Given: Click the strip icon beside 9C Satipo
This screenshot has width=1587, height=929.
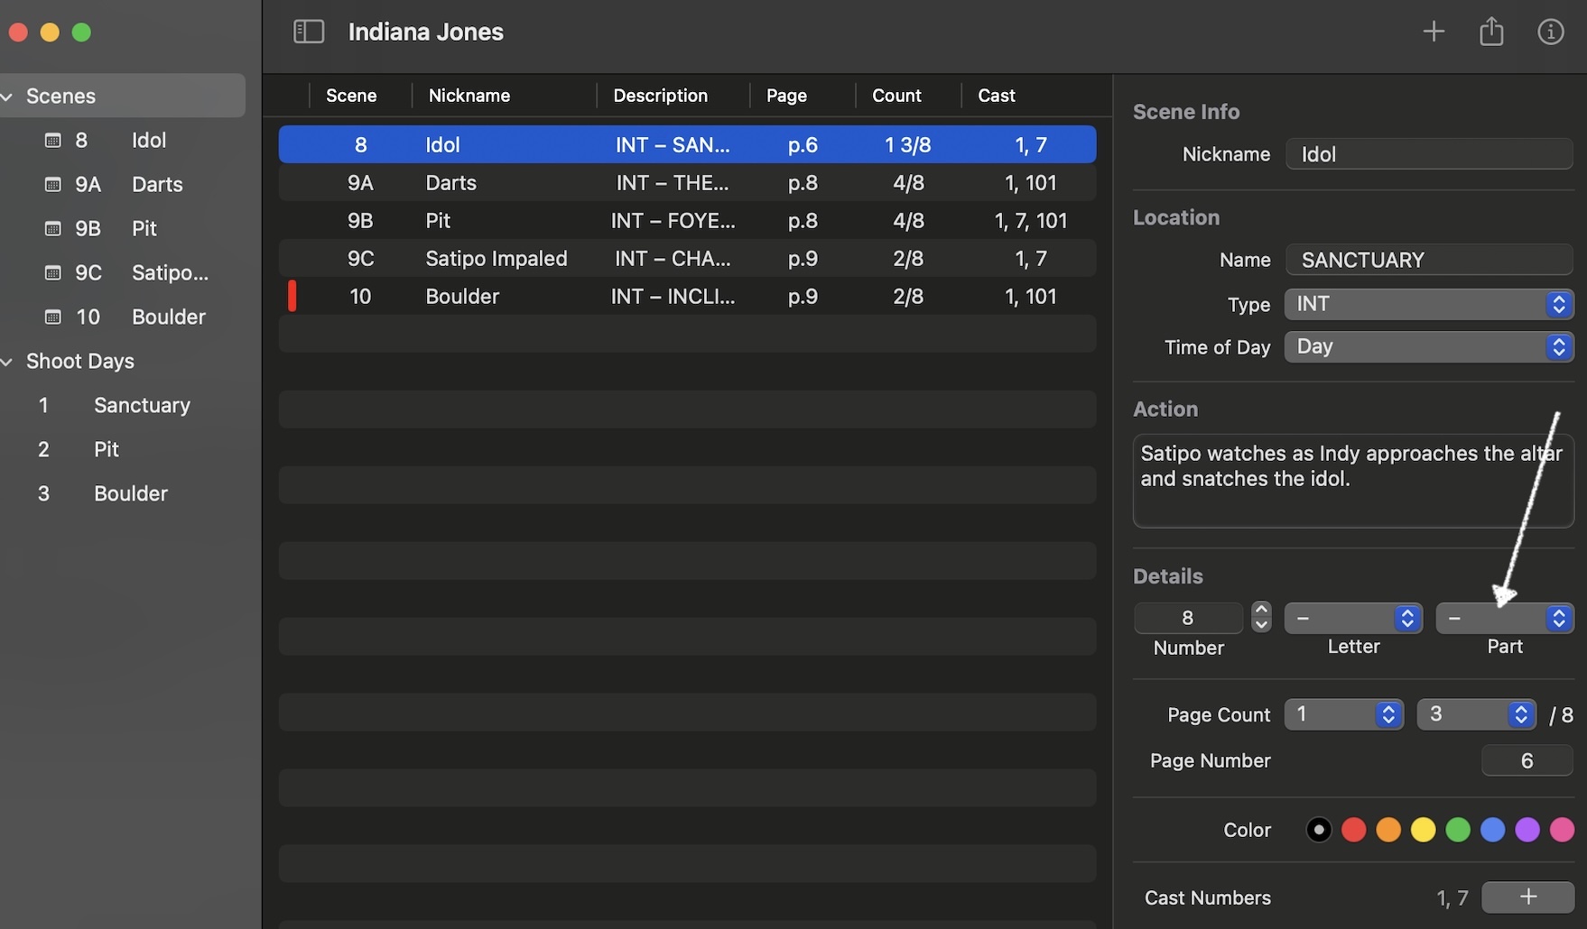Looking at the screenshot, I should pos(53,273).
